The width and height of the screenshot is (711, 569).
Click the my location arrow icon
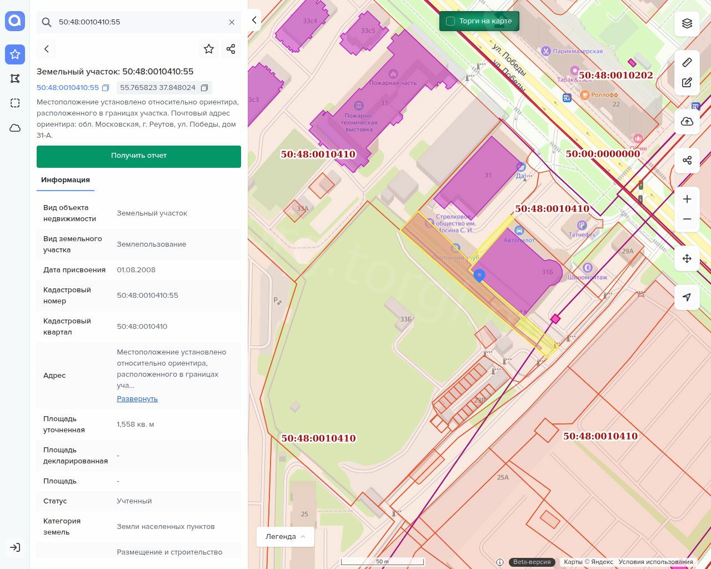(x=687, y=297)
